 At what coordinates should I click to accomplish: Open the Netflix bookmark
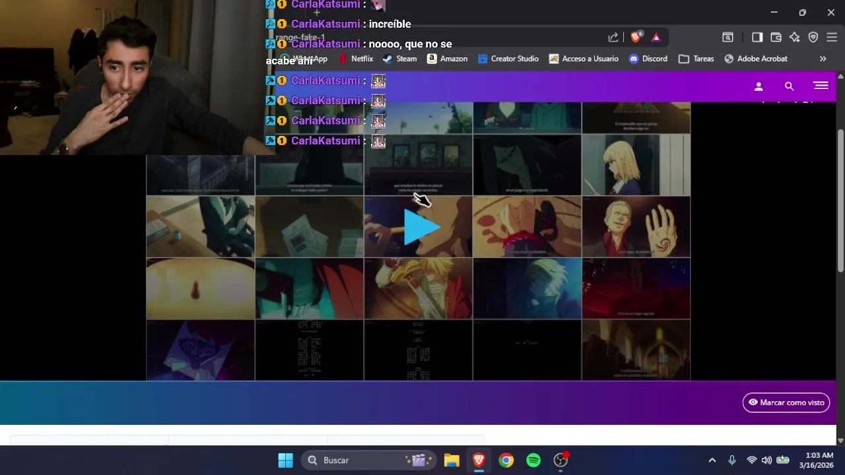tap(356, 59)
